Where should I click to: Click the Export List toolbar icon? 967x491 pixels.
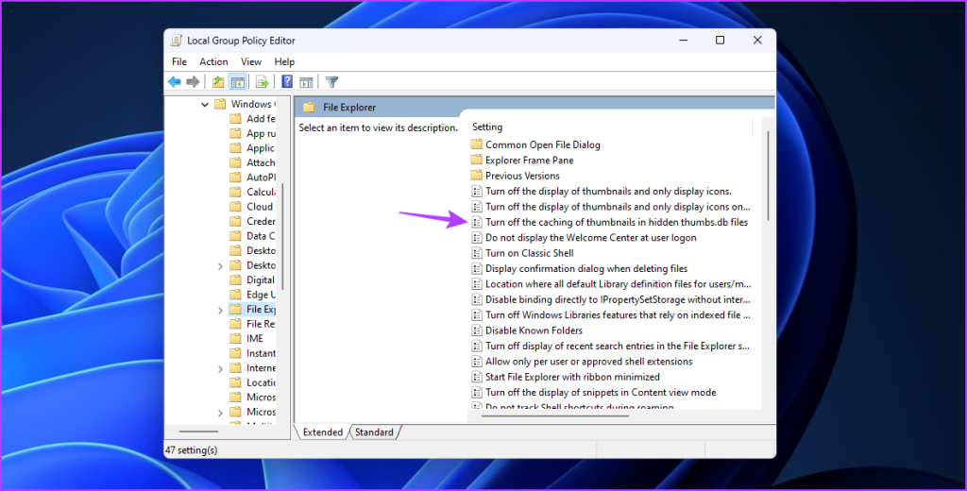[263, 82]
